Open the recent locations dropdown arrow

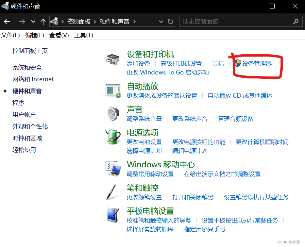click(x=33, y=22)
